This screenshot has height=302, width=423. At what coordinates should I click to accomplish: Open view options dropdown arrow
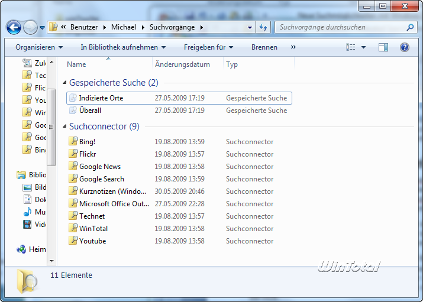pos(363,47)
